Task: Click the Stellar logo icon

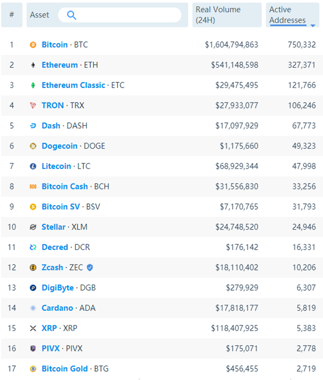Action: pyautogui.click(x=33, y=227)
